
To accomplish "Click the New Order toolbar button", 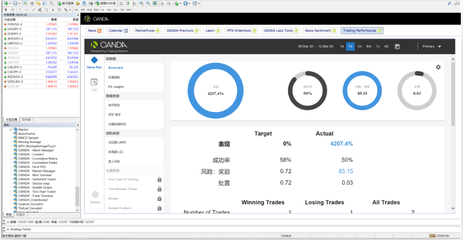I will tap(66, 3).
